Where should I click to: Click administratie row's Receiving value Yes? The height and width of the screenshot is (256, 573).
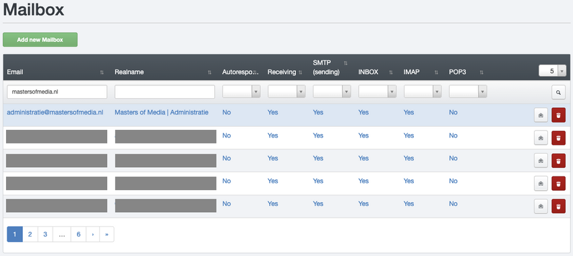[x=273, y=113]
